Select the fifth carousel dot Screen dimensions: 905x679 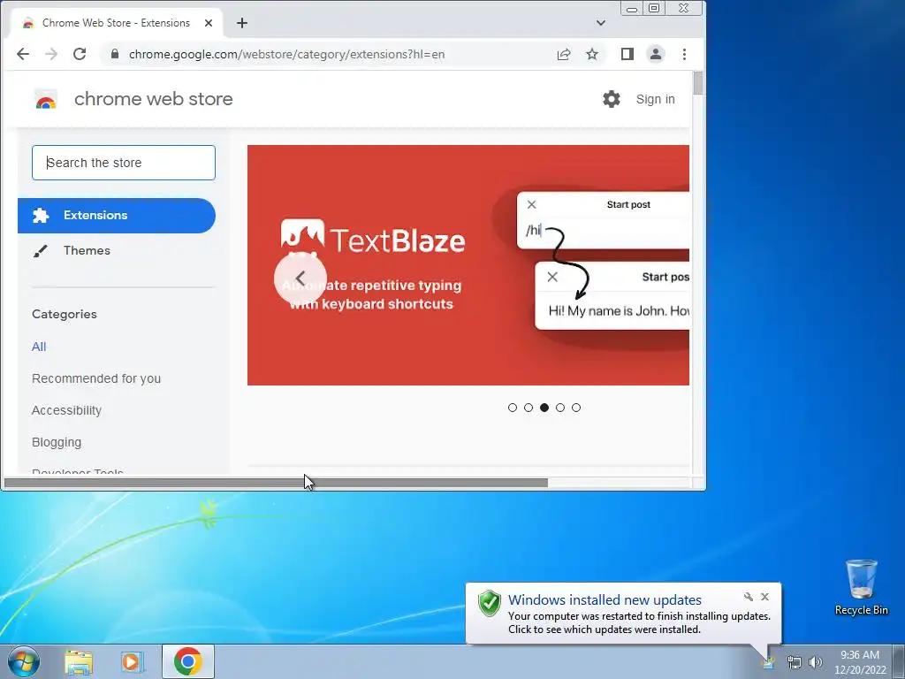point(576,408)
